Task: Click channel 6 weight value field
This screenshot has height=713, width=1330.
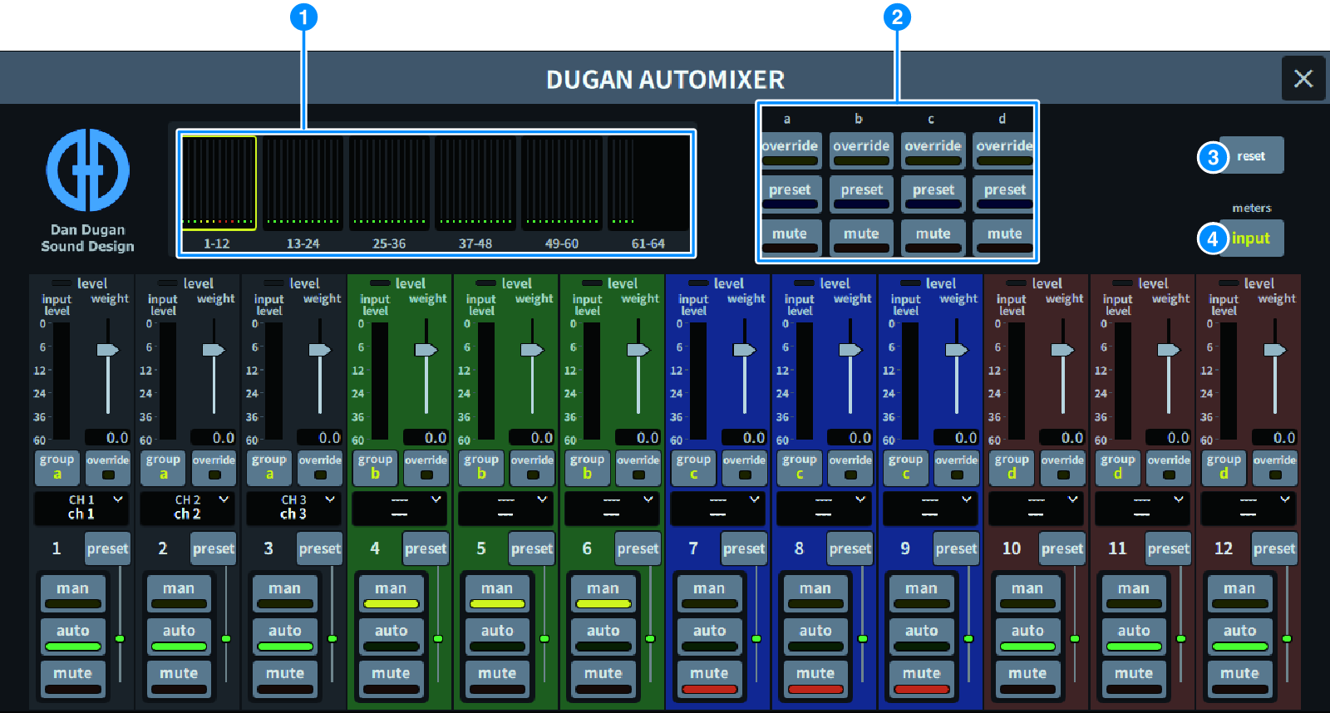Action: 638,437
